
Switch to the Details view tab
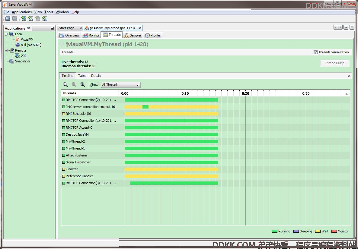pyautogui.click(x=96, y=76)
